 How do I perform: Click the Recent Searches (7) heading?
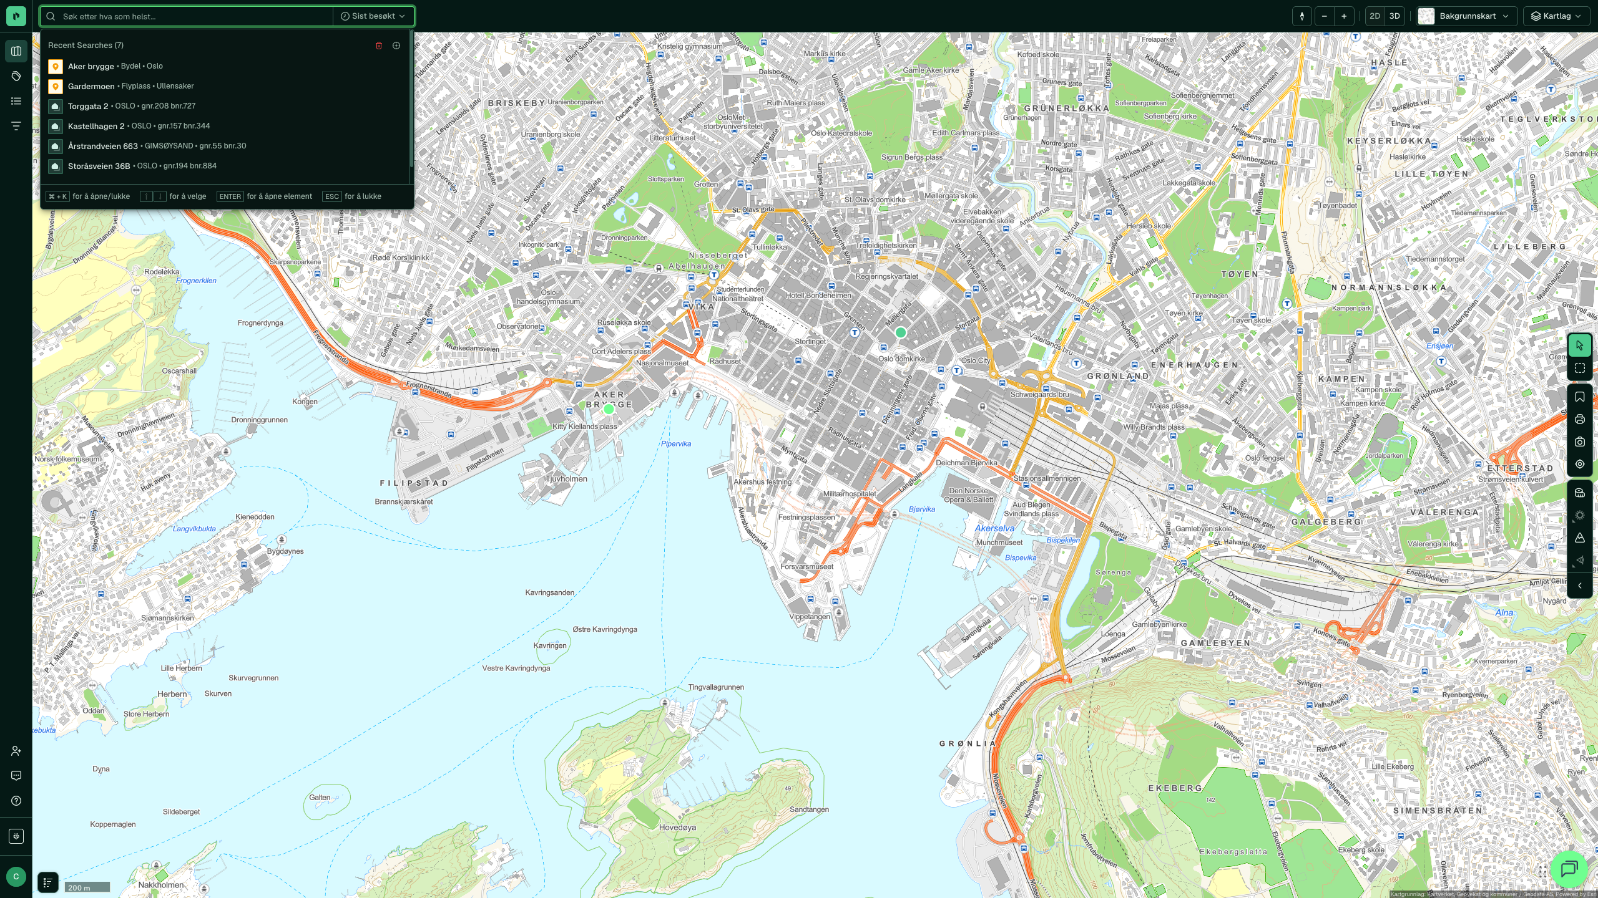click(86, 46)
